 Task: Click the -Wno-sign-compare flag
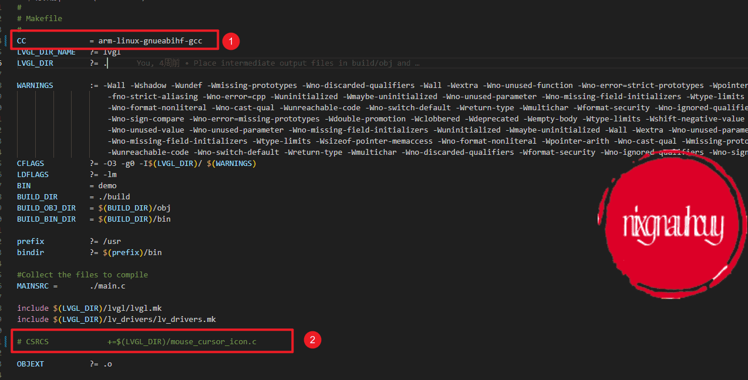[x=146, y=118]
